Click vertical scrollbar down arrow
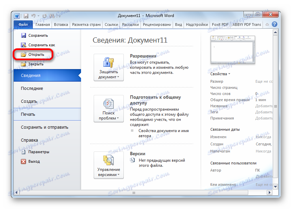This screenshot has width=292, height=209. [276, 187]
